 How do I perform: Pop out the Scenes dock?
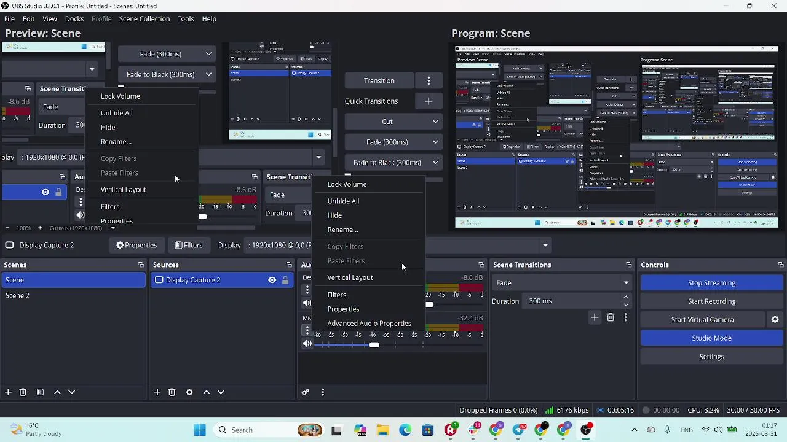point(141,265)
